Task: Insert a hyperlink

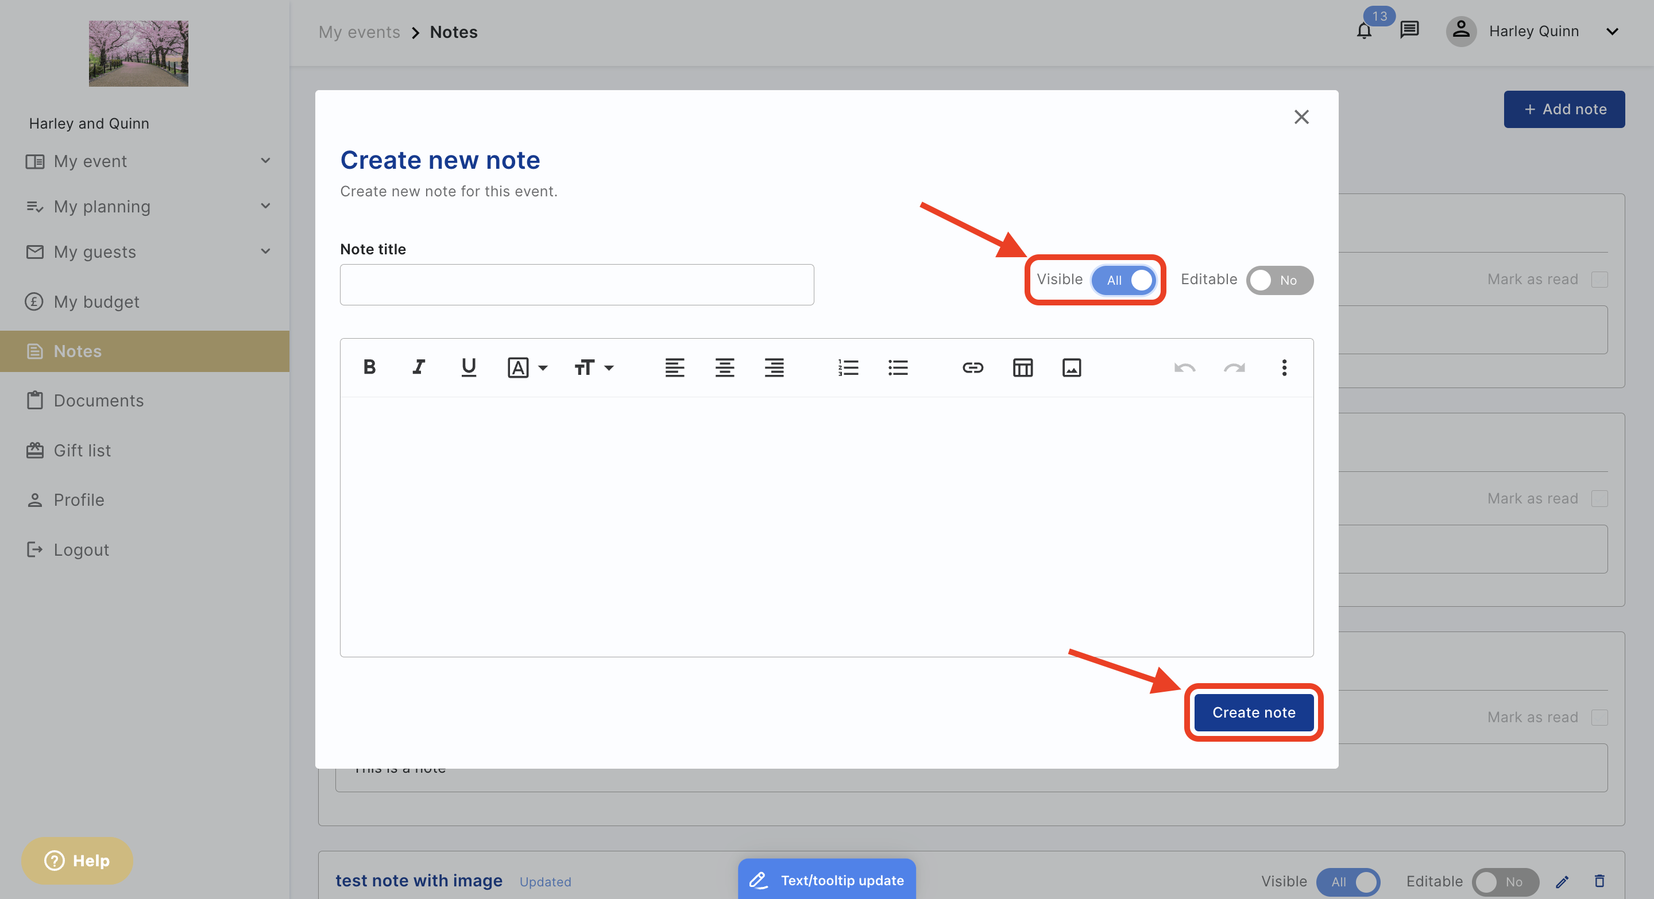Action: pyautogui.click(x=973, y=367)
